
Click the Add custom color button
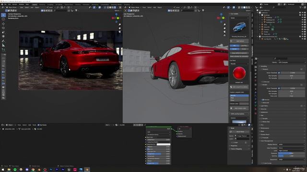[x=239, y=108]
